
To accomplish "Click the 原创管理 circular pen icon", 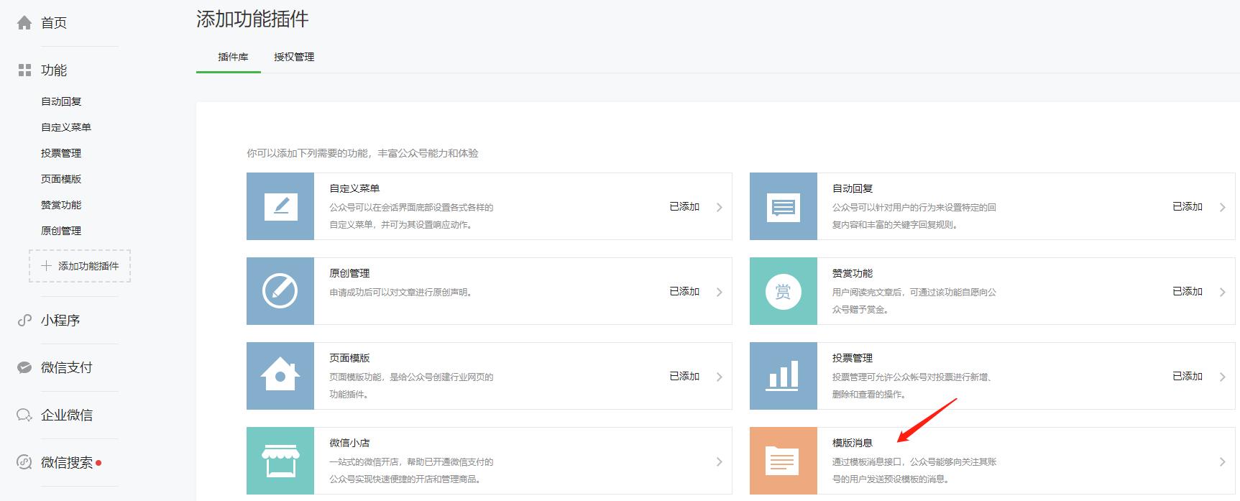I will [280, 291].
